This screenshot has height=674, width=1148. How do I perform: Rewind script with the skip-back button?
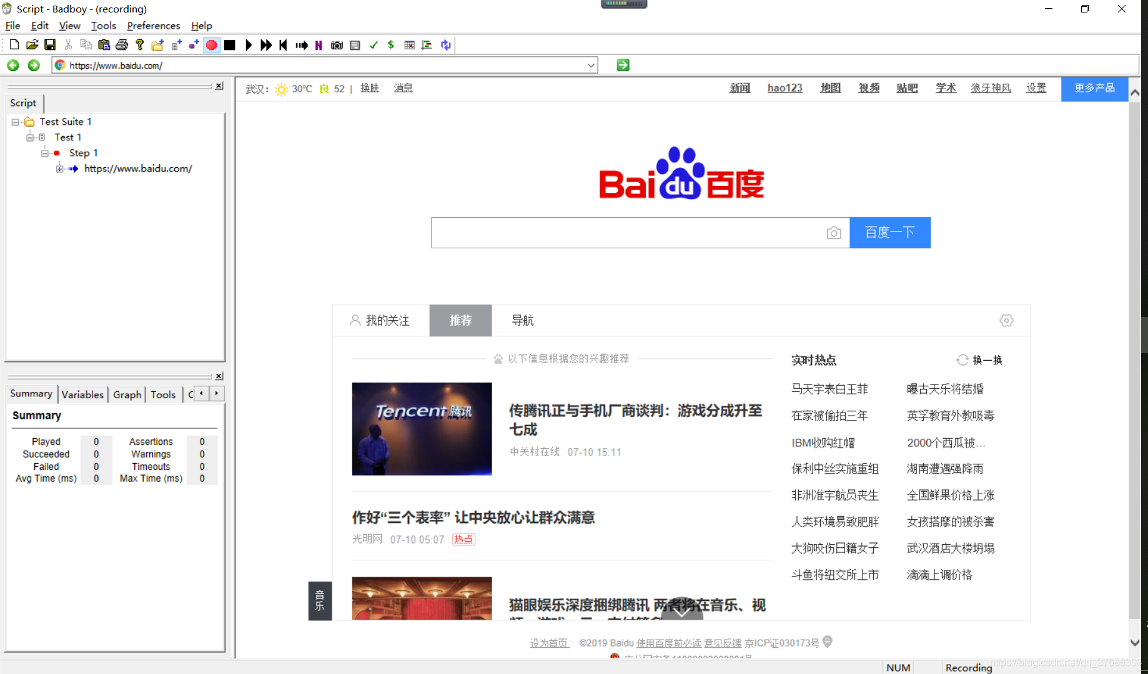(284, 45)
